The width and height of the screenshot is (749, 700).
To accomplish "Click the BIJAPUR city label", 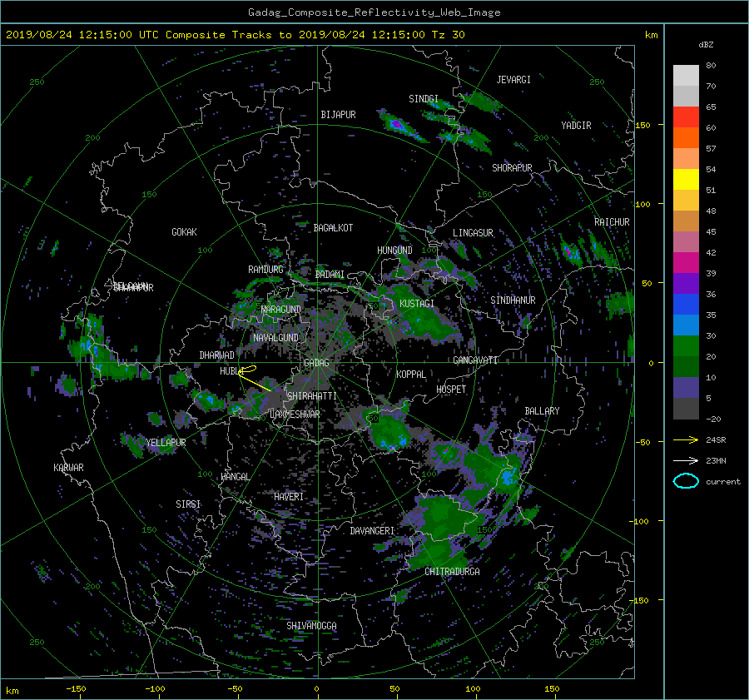I will [338, 115].
